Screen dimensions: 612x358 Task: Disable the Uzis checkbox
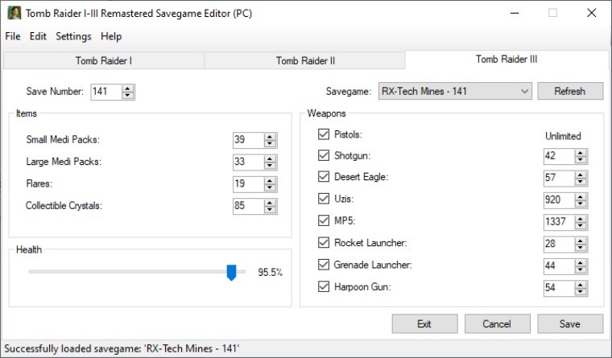324,199
